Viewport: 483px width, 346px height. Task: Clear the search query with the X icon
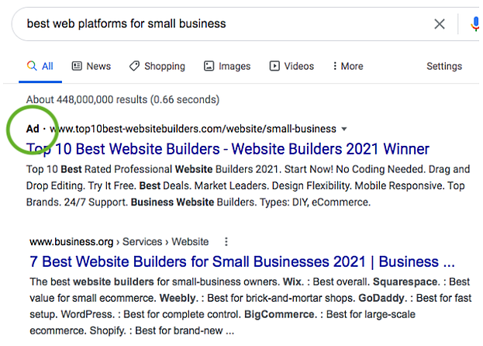point(440,24)
